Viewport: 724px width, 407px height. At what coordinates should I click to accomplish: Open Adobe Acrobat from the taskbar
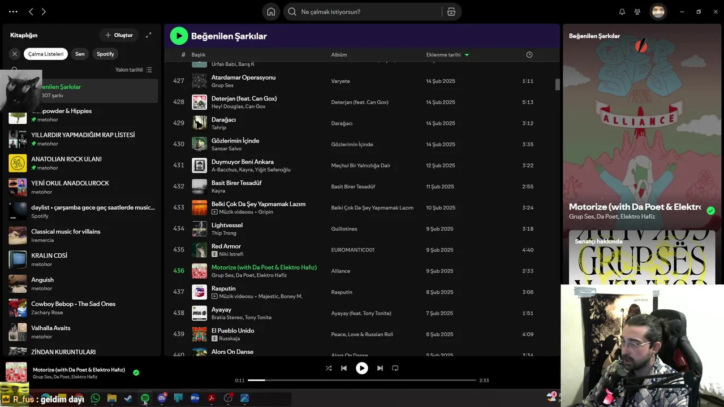pyautogui.click(x=211, y=398)
